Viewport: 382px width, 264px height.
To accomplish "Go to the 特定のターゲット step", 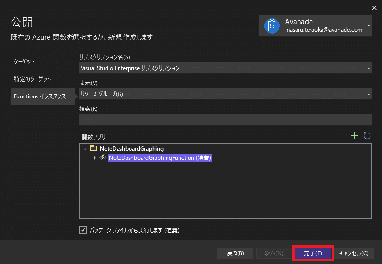I will pos(33,79).
